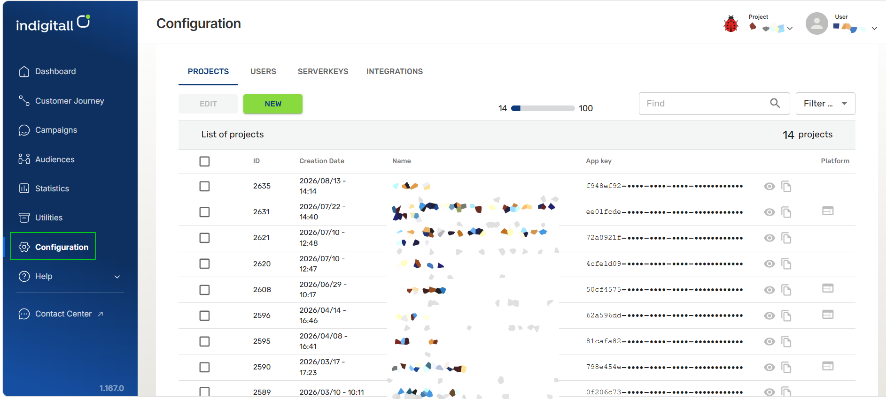The height and width of the screenshot is (399, 886).
Task: Show hidden app key for project 2620
Action: point(769,263)
